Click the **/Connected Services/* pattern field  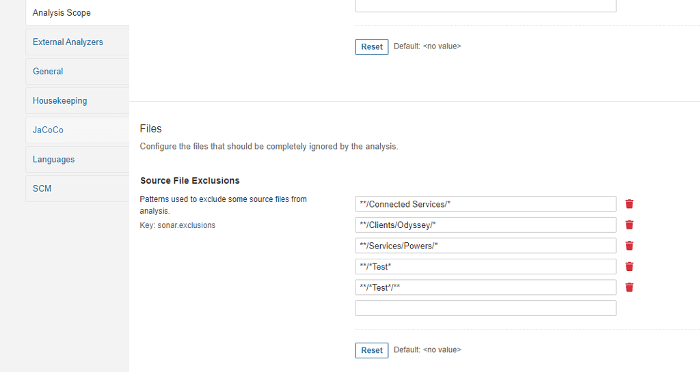(485, 204)
